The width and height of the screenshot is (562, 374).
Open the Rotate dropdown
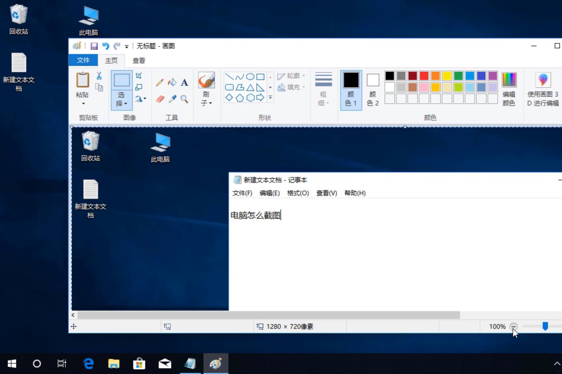tap(140, 99)
